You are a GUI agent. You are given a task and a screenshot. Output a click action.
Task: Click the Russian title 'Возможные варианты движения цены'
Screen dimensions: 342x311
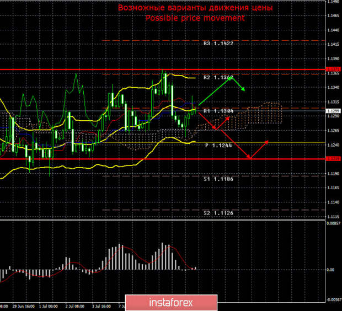(x=195, y=8)
